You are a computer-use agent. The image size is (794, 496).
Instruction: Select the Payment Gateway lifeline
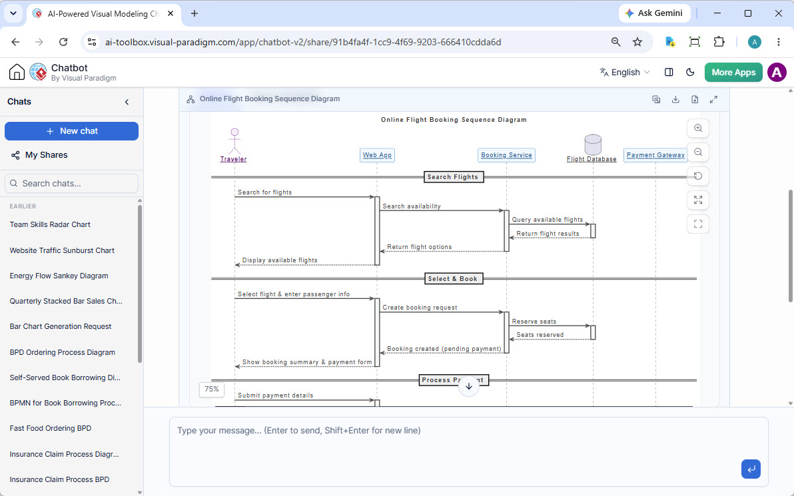pyautogui.click(x=655, y=155)
